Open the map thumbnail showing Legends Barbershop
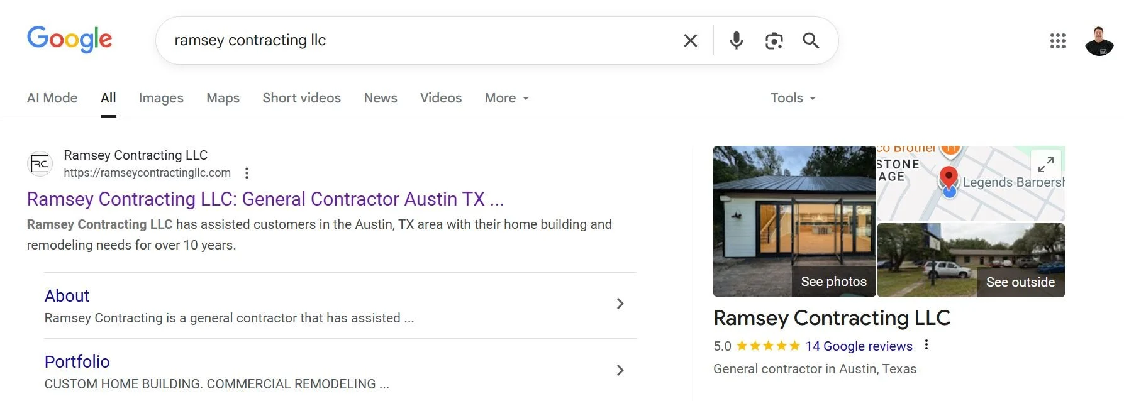This screenshot has height=401, width=1124. (x=971, y=184)
